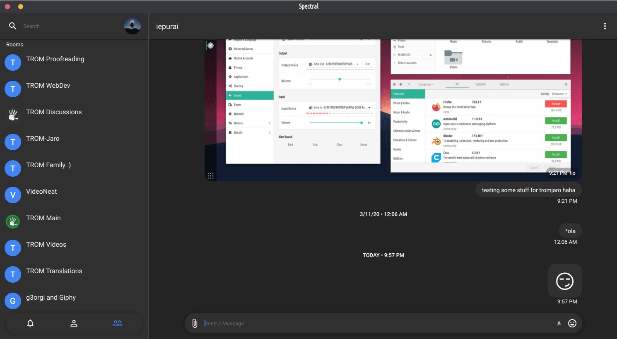Screen dimensions: 617x339
Task: Open the shared desktop screenshot image
Action: 393,110
